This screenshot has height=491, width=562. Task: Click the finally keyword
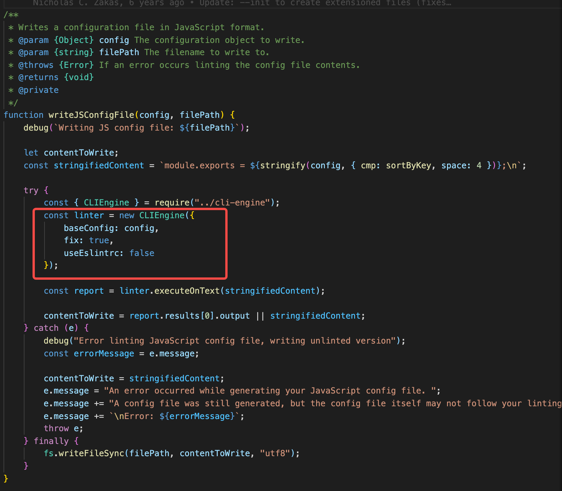[x=51, y=441]
